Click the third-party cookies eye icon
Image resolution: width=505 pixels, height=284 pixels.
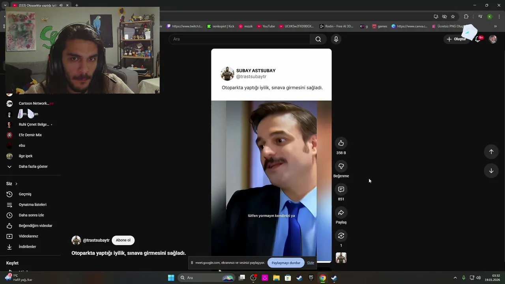444,17
